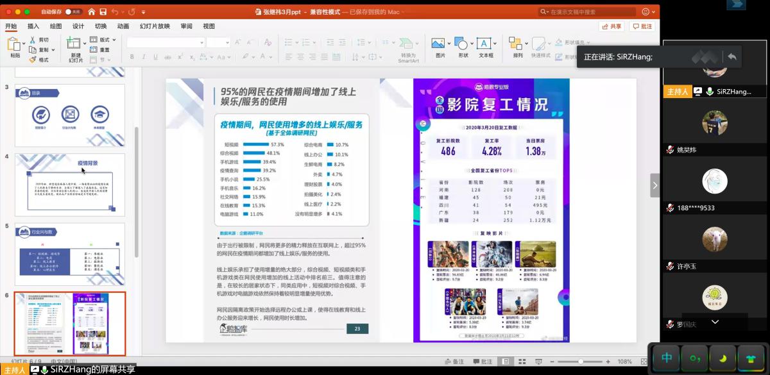Screen dimensions: 770x375
Task: Open the layout (版式) dropdown
Action: [103, 40]
